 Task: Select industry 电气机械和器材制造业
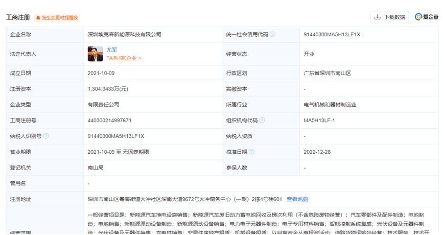point(330,105)
